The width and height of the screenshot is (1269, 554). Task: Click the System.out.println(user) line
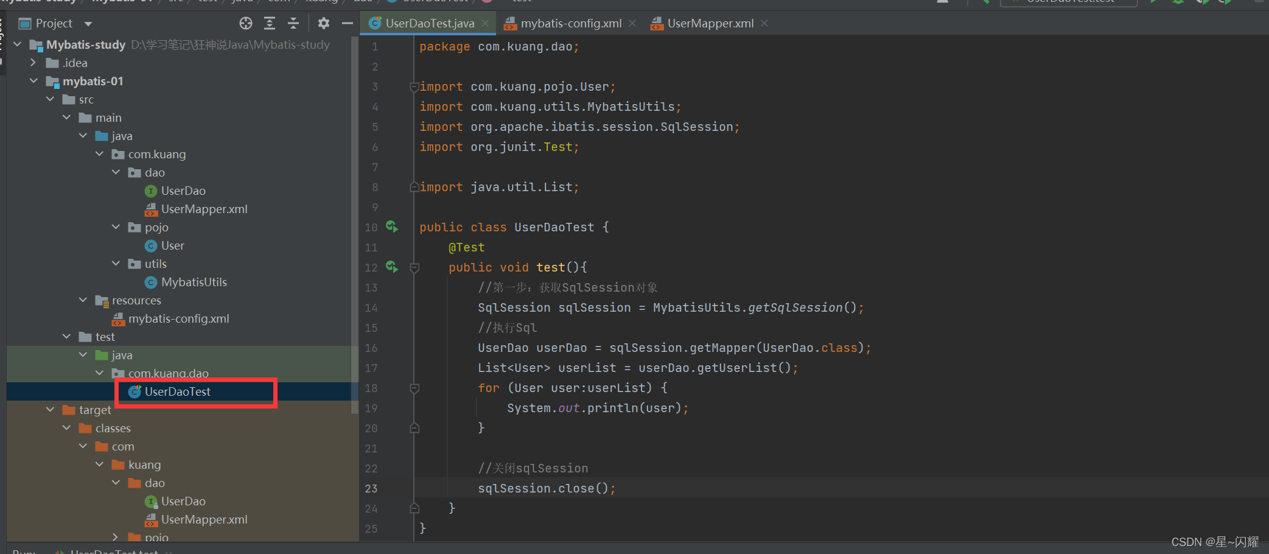pyautogui.click(x=598, y=408)
